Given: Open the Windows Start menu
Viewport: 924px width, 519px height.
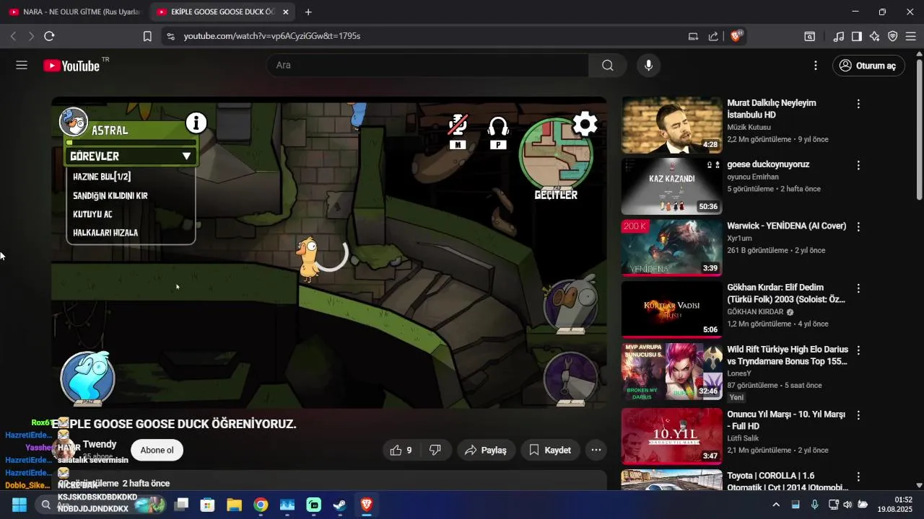Looking at the screenshot, I should (19, 505).
